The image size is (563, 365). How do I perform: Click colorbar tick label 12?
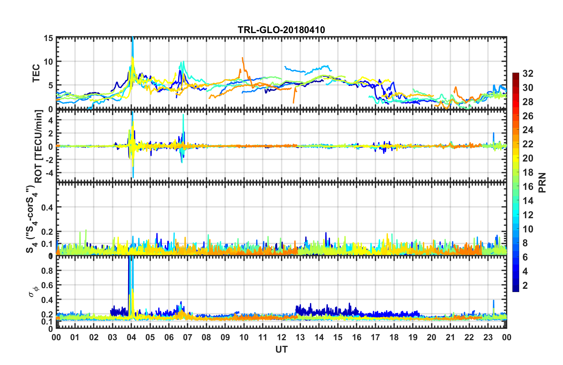(x=527, y=215)
